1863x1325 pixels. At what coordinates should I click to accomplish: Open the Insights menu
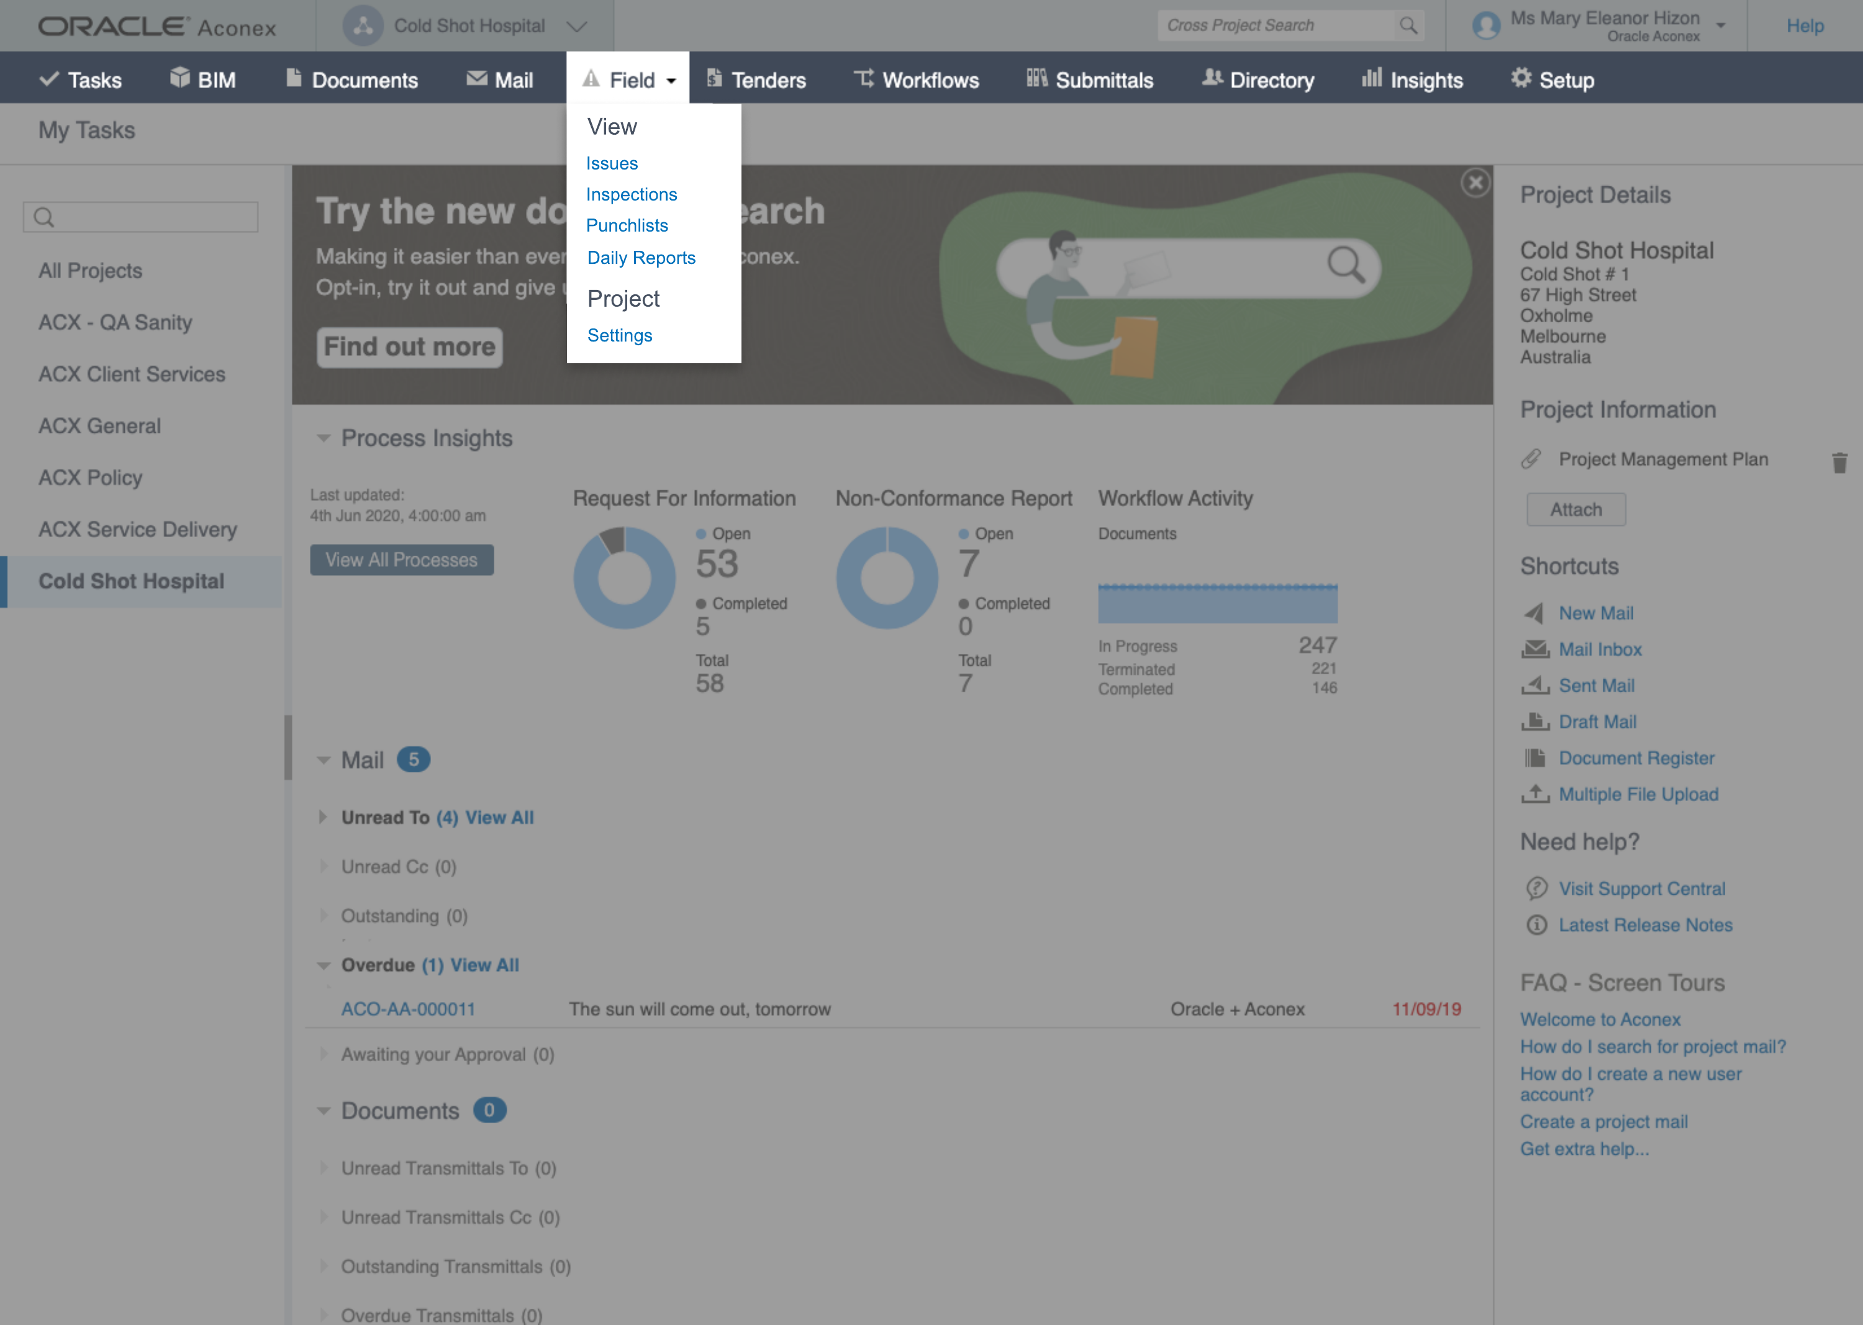1413,79
